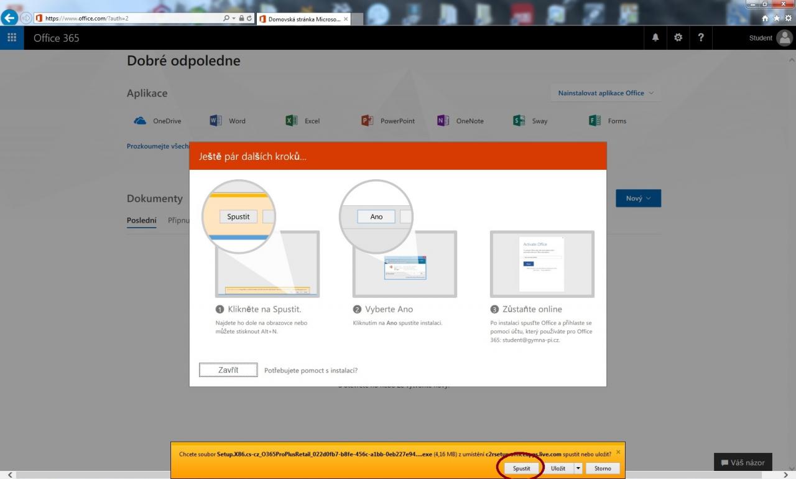The width and height of the screenshot is (796, 479).
Task: Open the browser tools gear
Action: (x=788, y=19)
